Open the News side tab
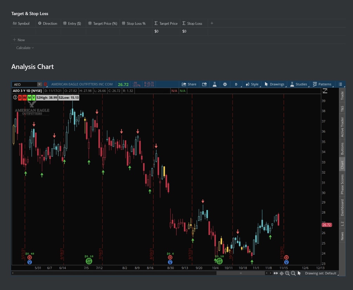This screenshot has width=353, height=290. [342, 236]
